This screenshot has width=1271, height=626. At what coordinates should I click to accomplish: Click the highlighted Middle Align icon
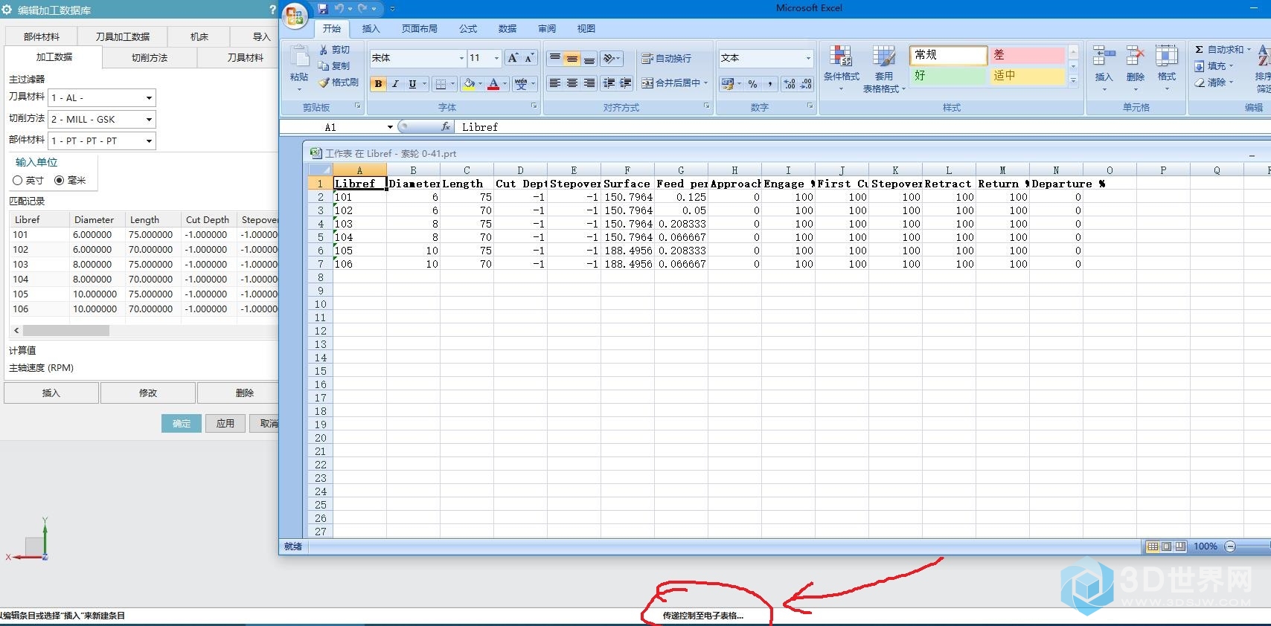tap(572, 59)
